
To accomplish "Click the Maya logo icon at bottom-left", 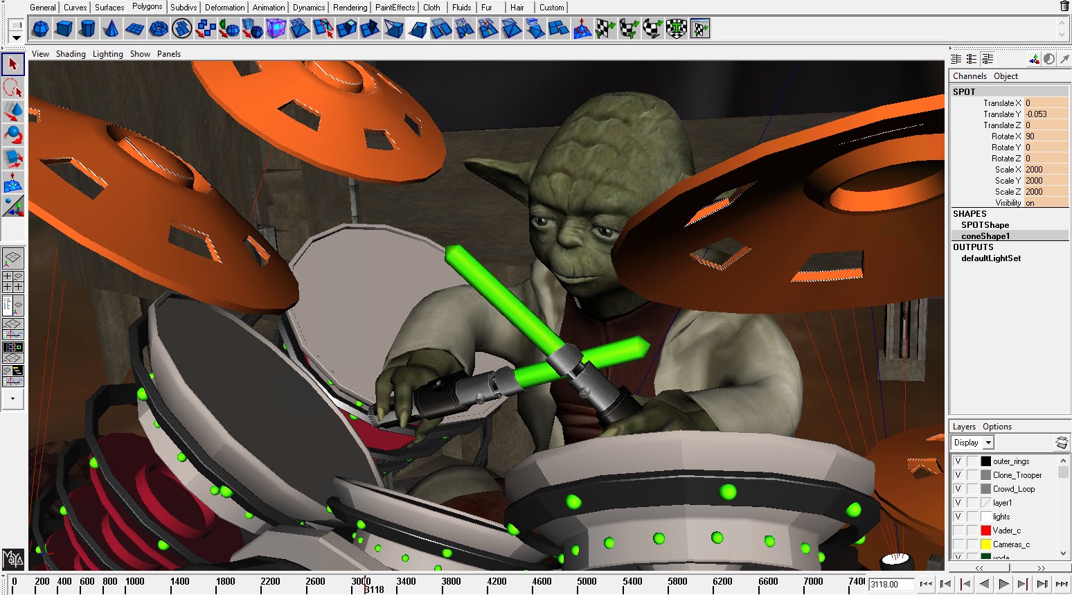I will pyautogui.click(x=13, y=558).
